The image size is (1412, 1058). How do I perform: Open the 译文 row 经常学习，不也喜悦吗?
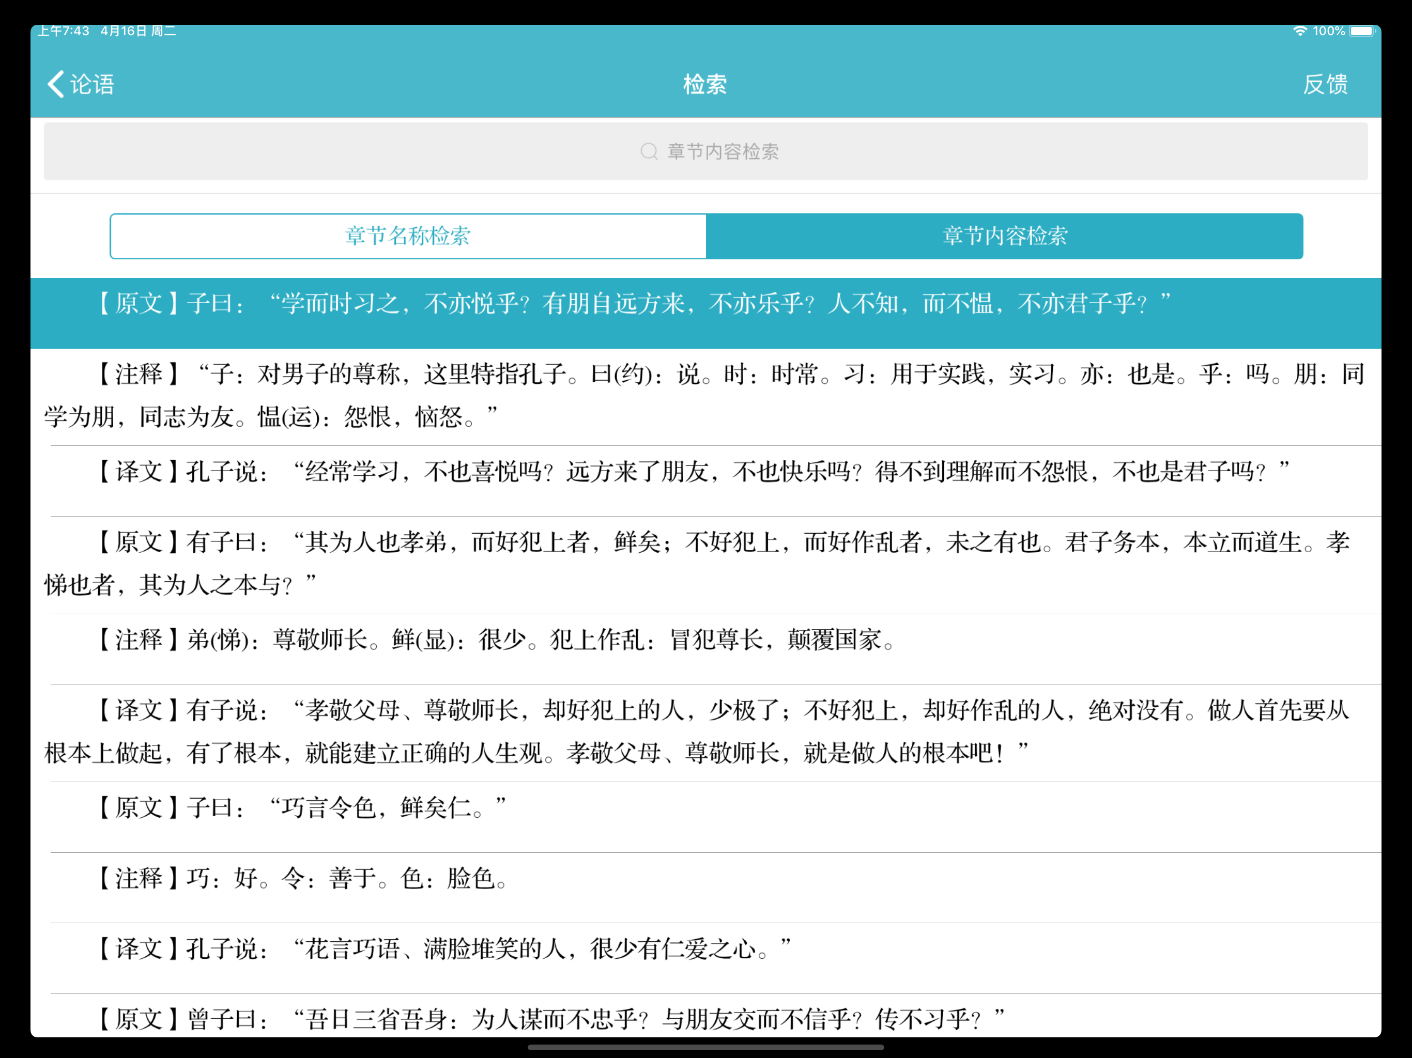[x=706, y=481]
